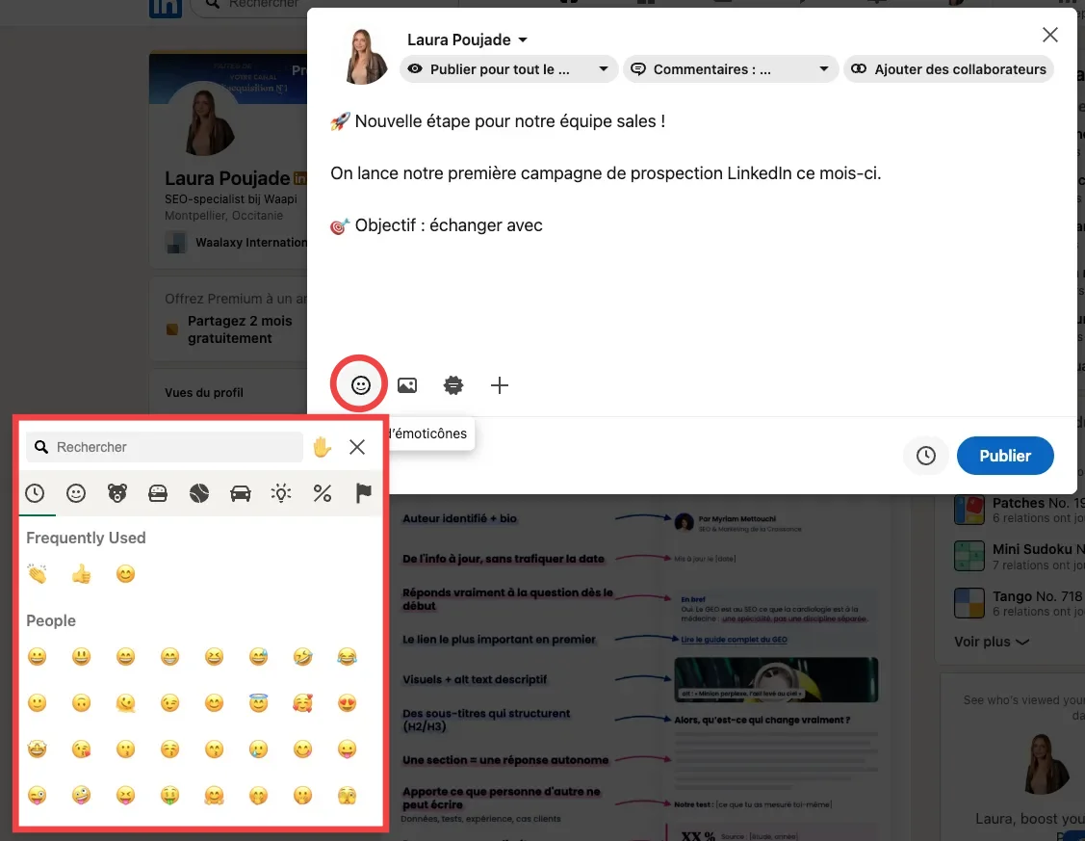Image resolution: width=1085 pixels, height=841 pixels.
Task: Insert the star-struck emoji
Action: tap(37, 749)
